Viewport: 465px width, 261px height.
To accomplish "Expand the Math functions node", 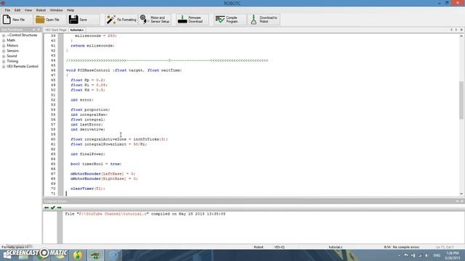I will pyautogui.click(x=4, y=41).
